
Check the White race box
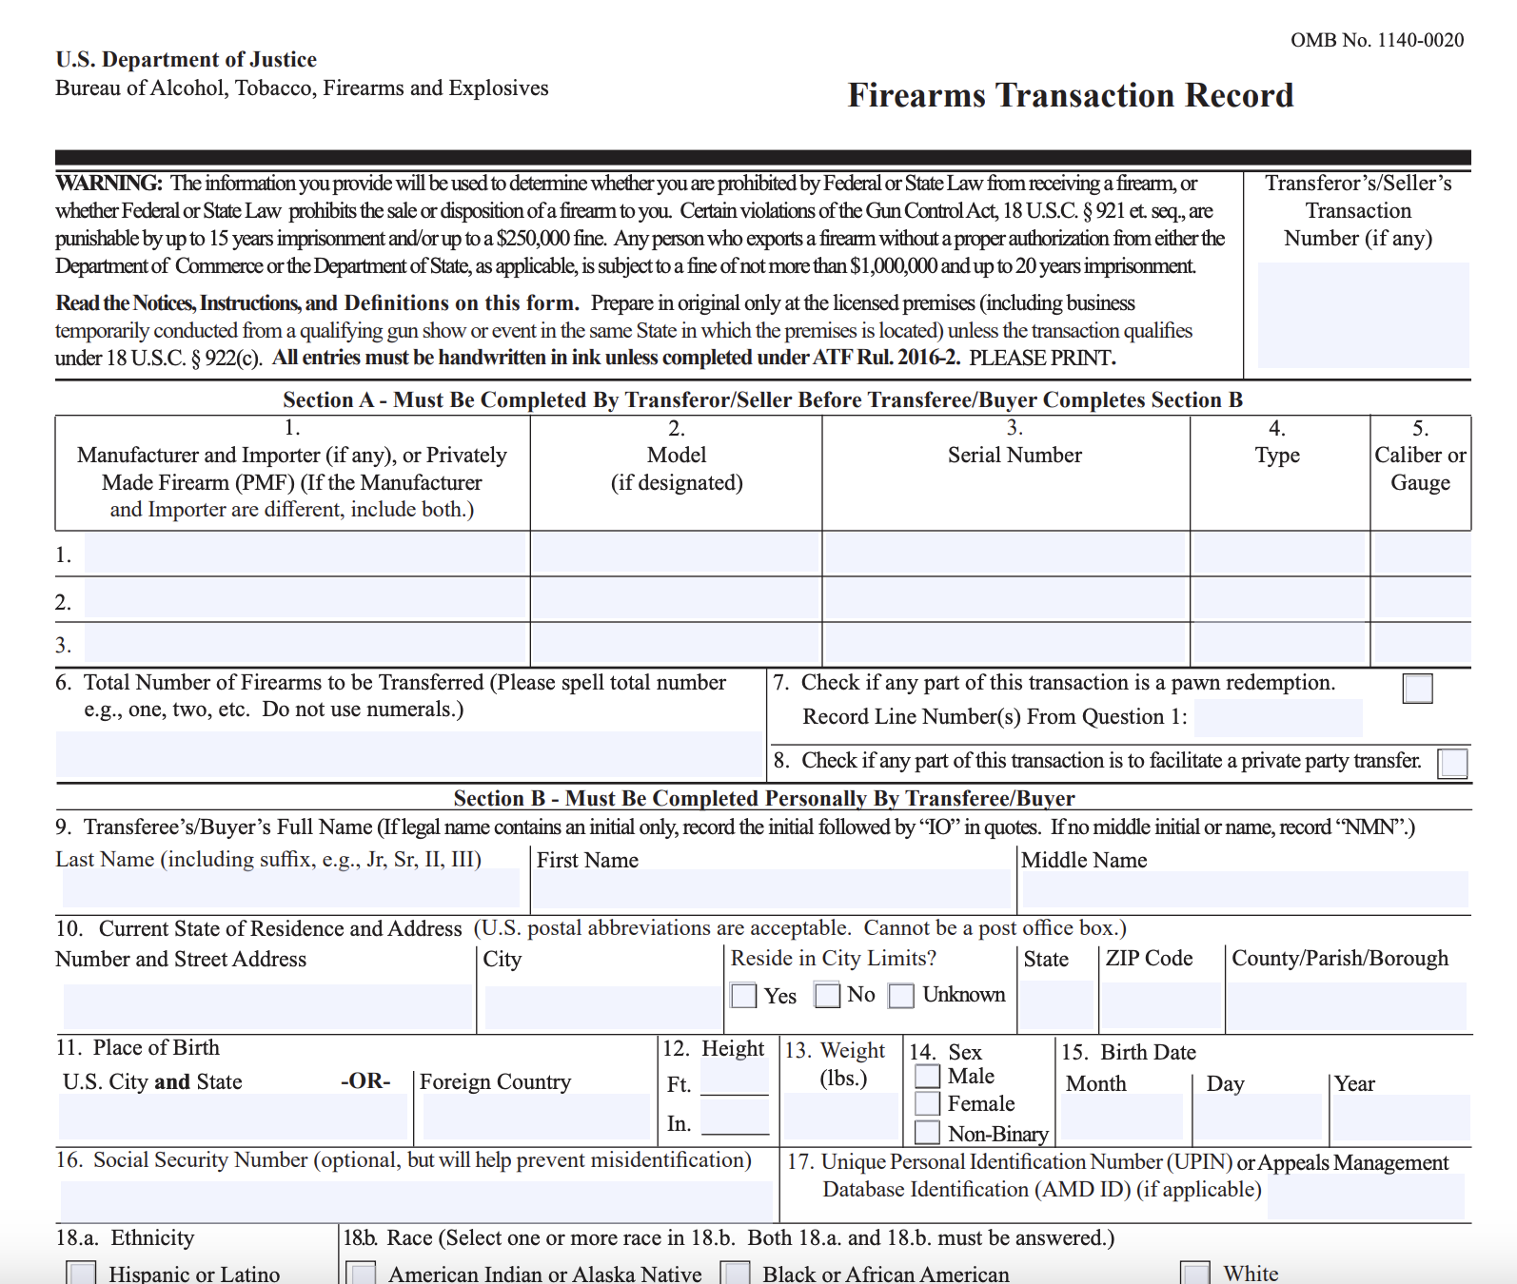coord(1194,1274)
